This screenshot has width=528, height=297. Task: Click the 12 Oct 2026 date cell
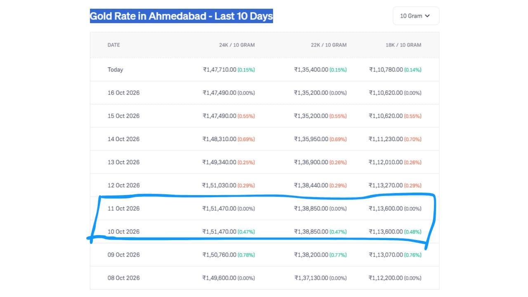tap(124, 185)
